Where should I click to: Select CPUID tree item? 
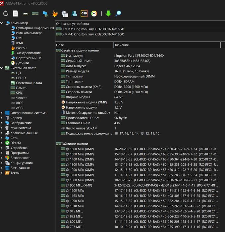(x=18, y=78)
